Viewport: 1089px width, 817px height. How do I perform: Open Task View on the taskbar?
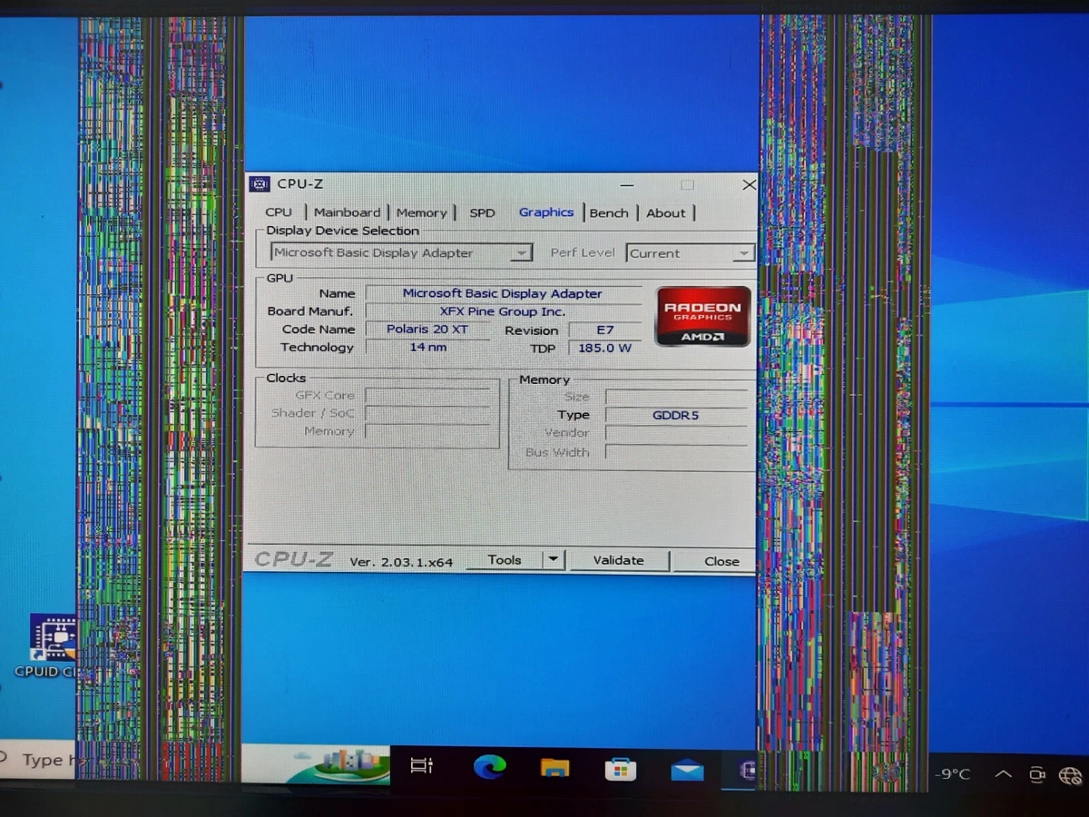(x=422, y=766)
